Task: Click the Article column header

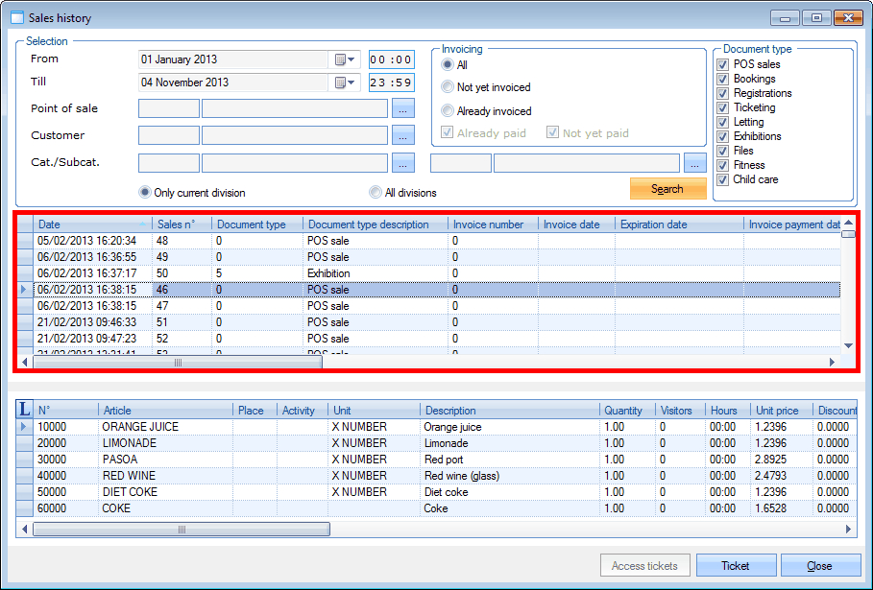Action: click(165, 411)
